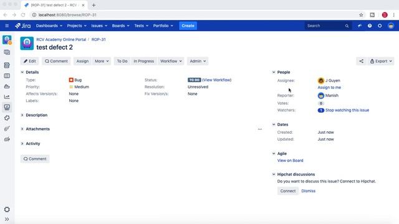This screenshot has width=399, height=224.
Task: Go to Jira home logo
Action: click(23, 26)
